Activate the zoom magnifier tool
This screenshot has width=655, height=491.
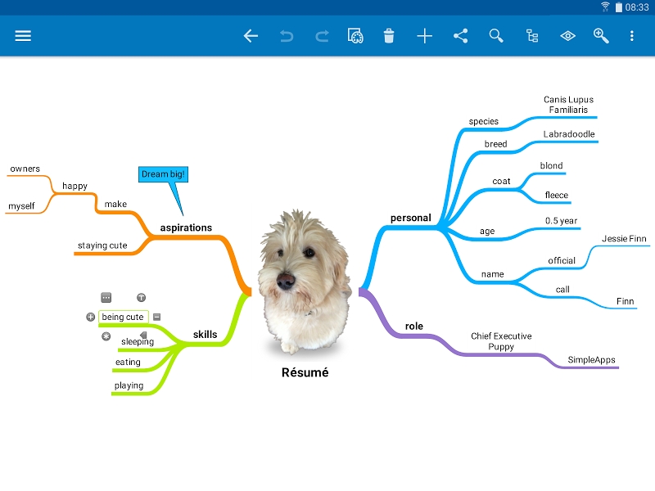pos(601,36)
